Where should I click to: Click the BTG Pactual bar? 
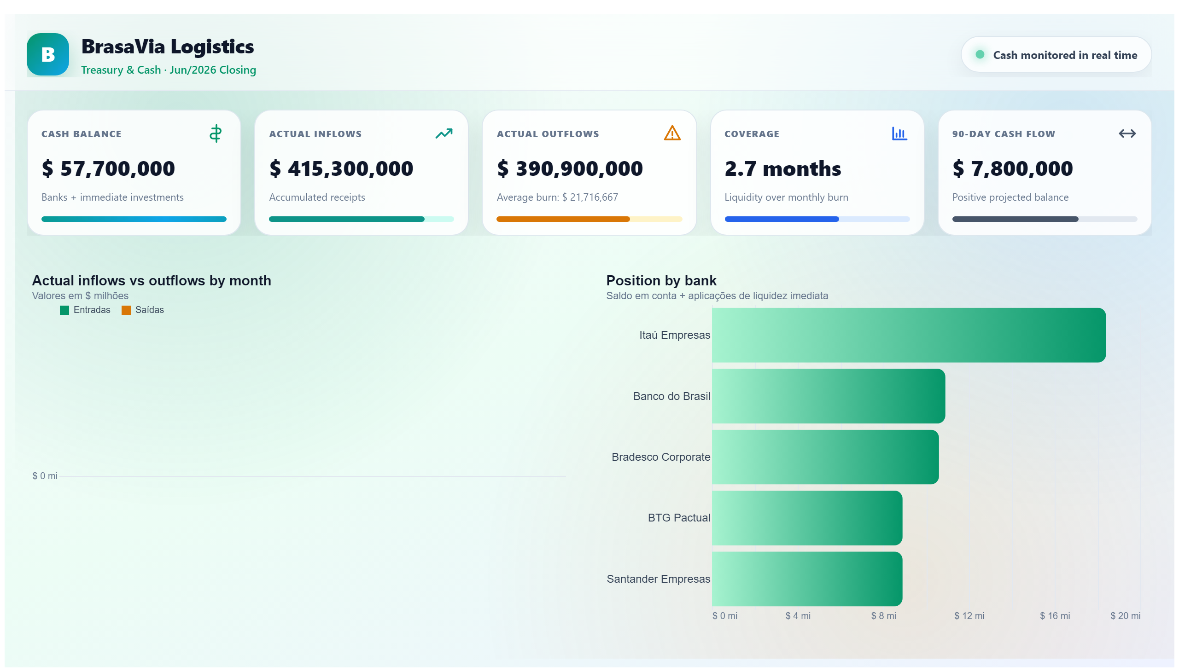(x=807, y=518)
